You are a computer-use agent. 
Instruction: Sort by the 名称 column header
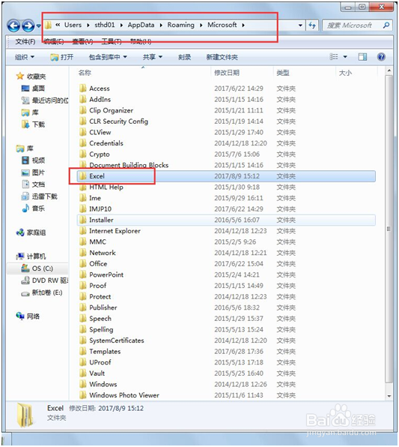(85, 73)
